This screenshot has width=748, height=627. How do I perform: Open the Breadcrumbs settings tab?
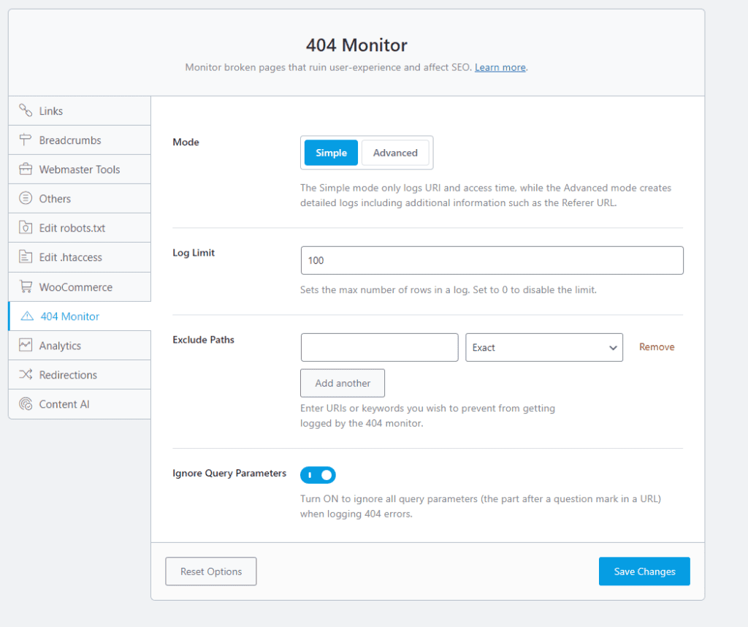[x=80, y=140]
